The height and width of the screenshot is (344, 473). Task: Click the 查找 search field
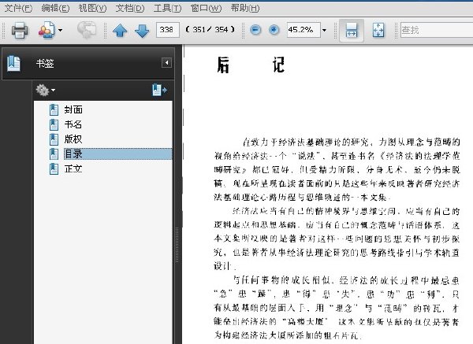pyautogui.click(x=437, y=30)
